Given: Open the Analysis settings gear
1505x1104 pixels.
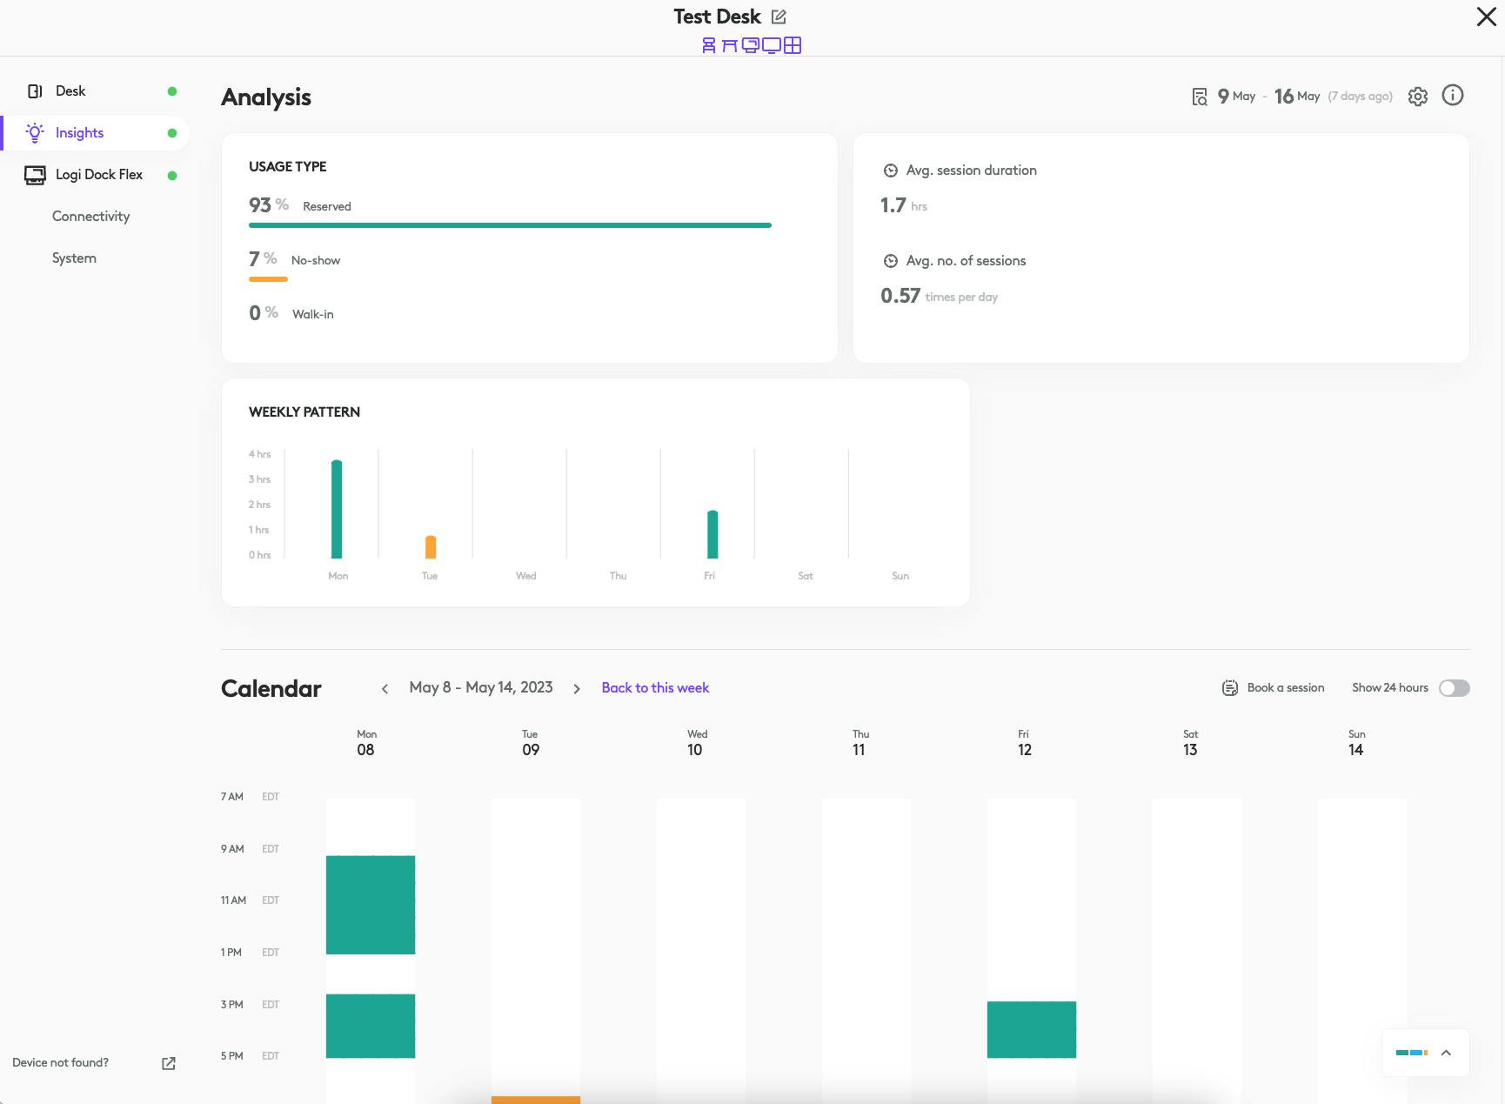Looking at the screenshot, I should pos(1418,97).
